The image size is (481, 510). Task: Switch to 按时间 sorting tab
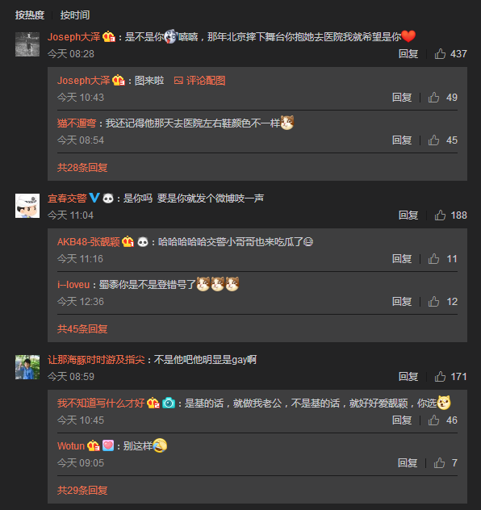pos(75,15)
